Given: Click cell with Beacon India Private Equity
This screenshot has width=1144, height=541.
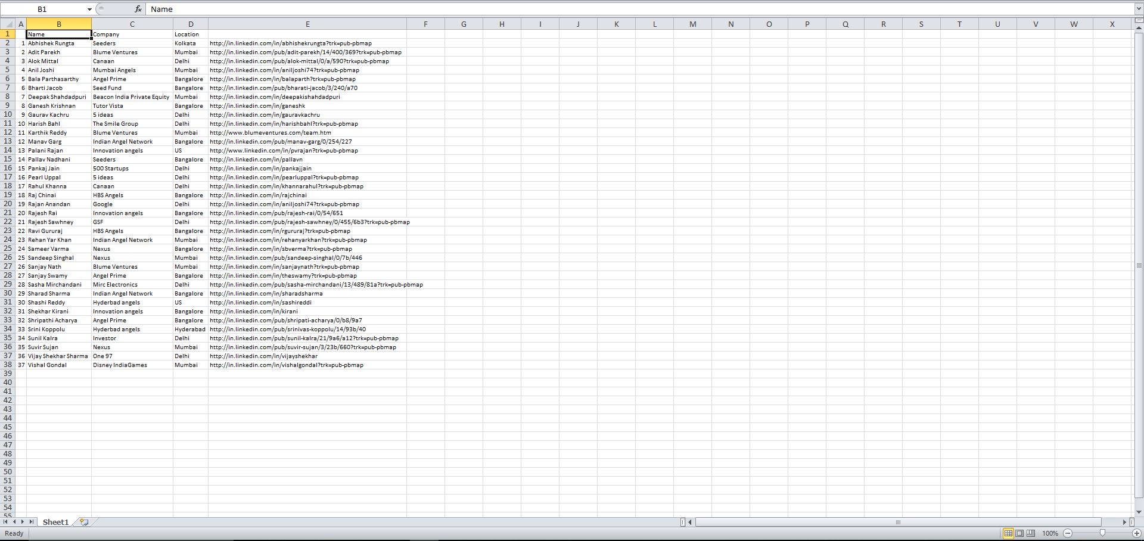Looking at the screenshot, I should click(132, 97).
